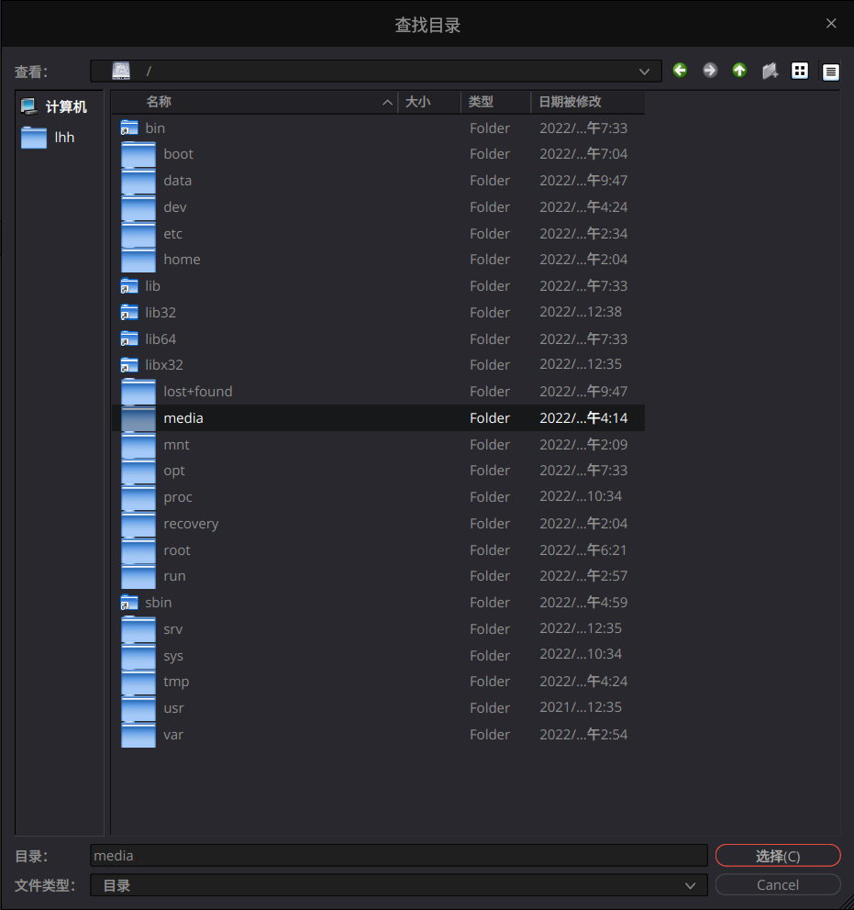Click the dev folder icon

tap(139, 207)
